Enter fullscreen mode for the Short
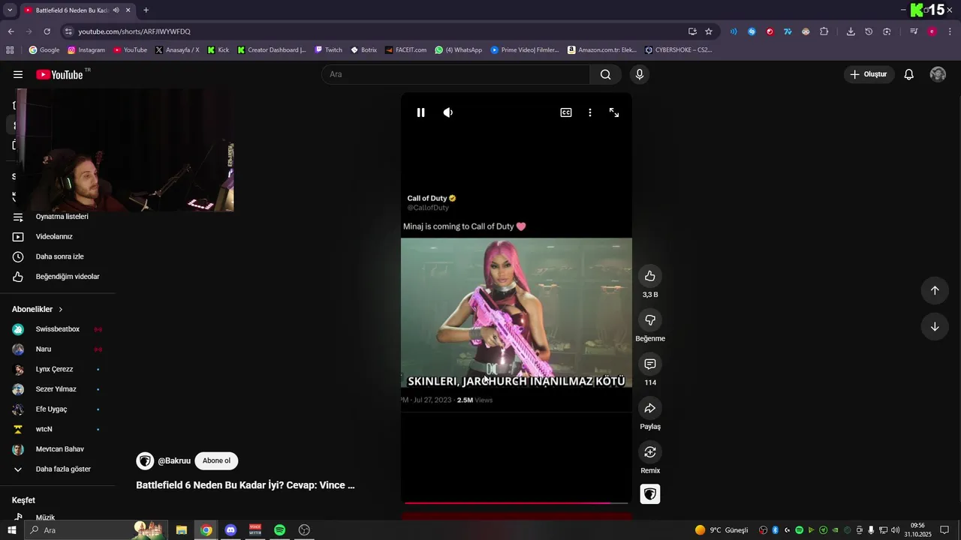 (614, 112)
